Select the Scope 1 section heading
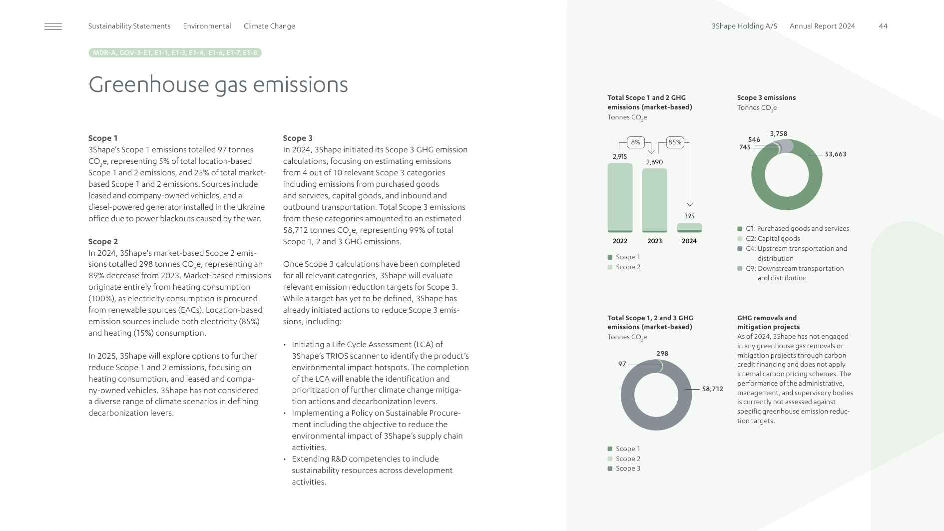Screen dimensions: 944x531 pos(103,138)
